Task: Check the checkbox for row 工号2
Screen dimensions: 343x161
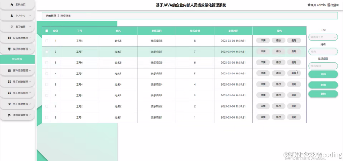Action: [x=47, y=106]
